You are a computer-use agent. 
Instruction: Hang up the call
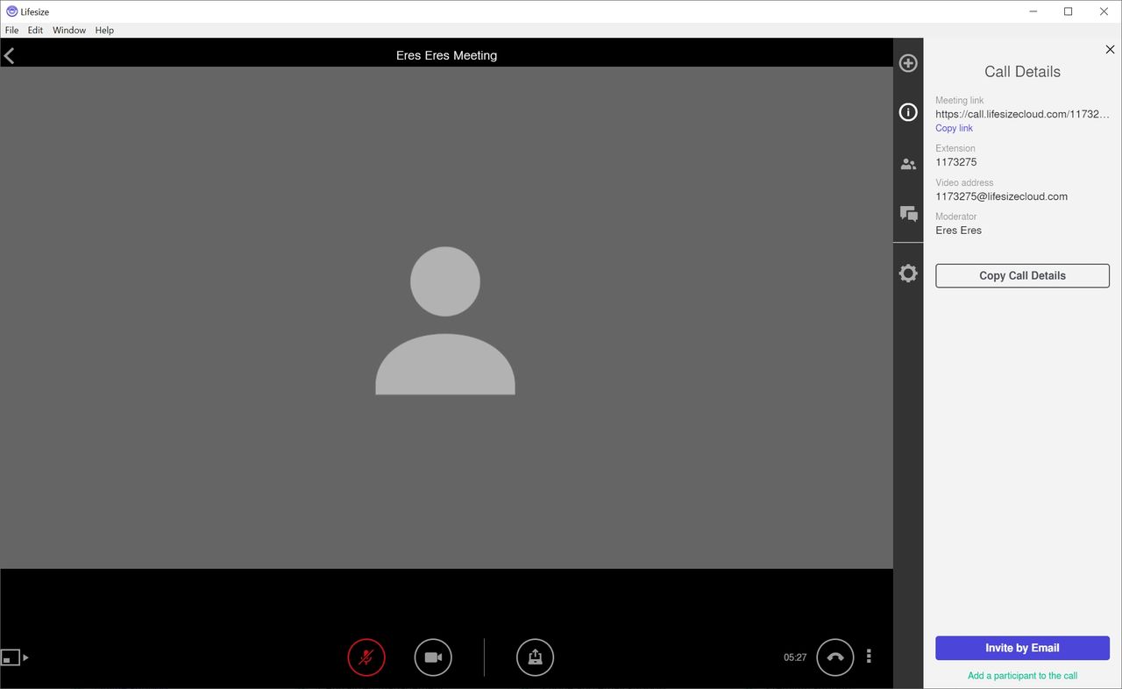coord(835,657)
